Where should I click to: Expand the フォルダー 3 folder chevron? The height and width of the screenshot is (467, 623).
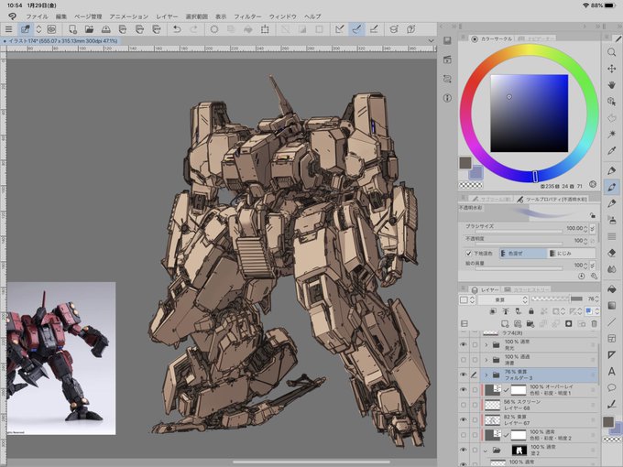pos(485,375)
